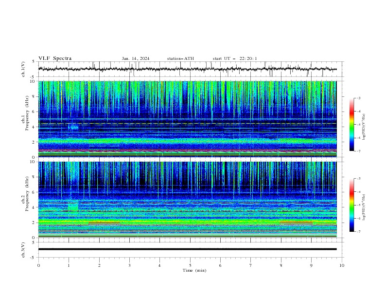Click the ch.2 spectrogram panel
This screenshot has width=385, height=298.
[187, 200]
